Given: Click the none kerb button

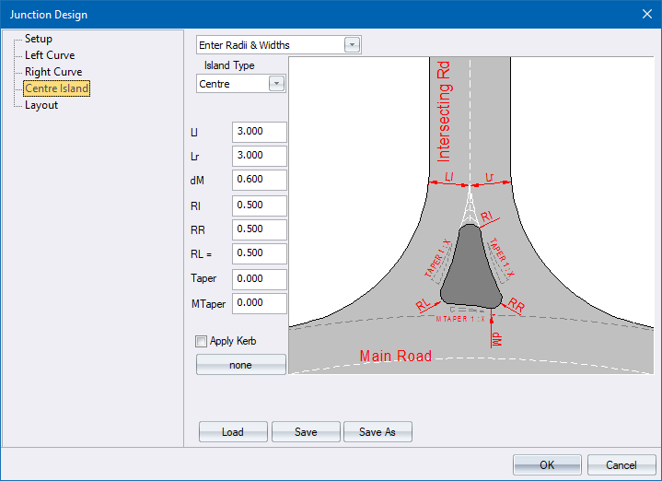Looking at the screenshot, I should (x=241, y=365).
